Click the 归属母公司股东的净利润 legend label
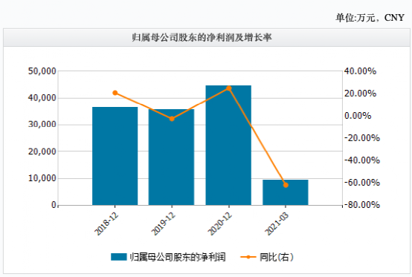The height and width of the screenshot is (277, 412). click(x=178, y=257)
